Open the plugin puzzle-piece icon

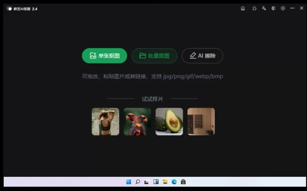click(x=254, y=8)
